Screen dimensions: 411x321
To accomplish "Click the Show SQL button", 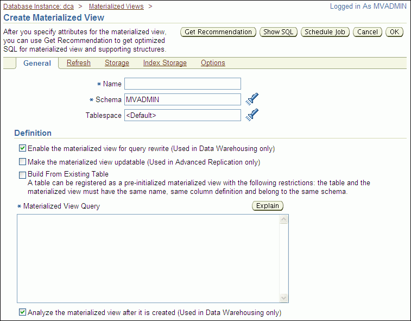I will pyautogui.click(x=278, y=32).
